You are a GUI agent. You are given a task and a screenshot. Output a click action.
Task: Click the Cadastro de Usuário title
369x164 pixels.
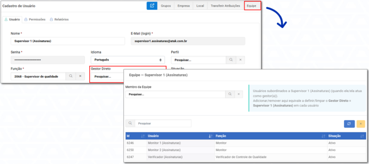[x=19, y=6]
